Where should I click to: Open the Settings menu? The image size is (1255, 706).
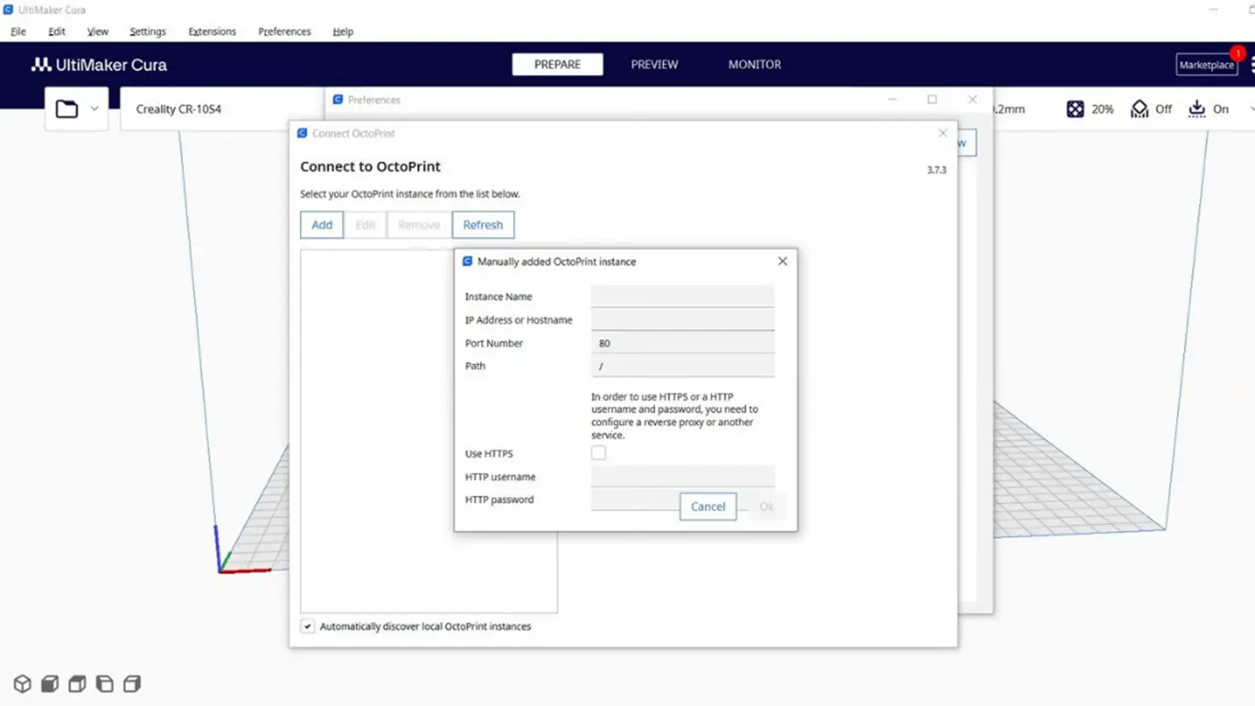point(147,31)
